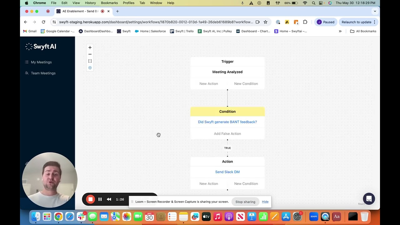Open Trash in the dock
The image size is (400, 225).
pyautogui.click(x=364, y=216)
